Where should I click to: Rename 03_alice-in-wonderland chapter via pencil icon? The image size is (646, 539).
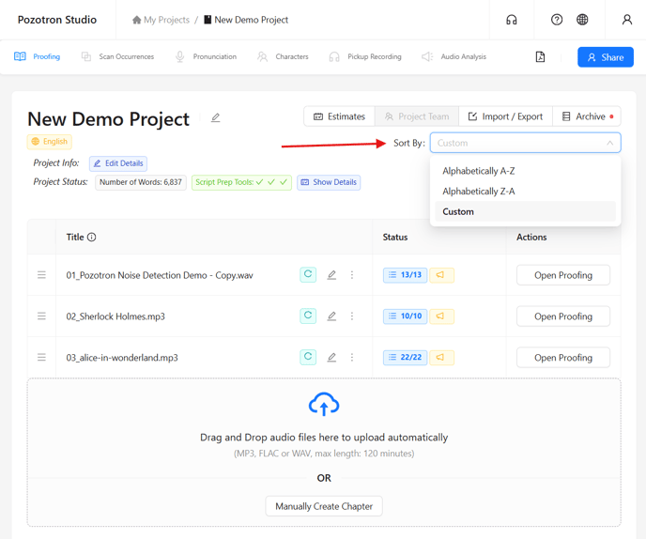tap(331, 357)
